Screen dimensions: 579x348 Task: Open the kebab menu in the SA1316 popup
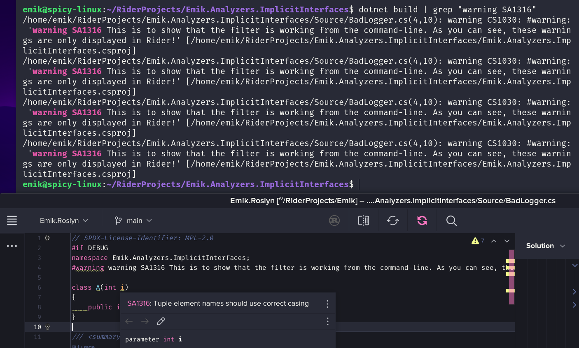(x=327, y=304)
